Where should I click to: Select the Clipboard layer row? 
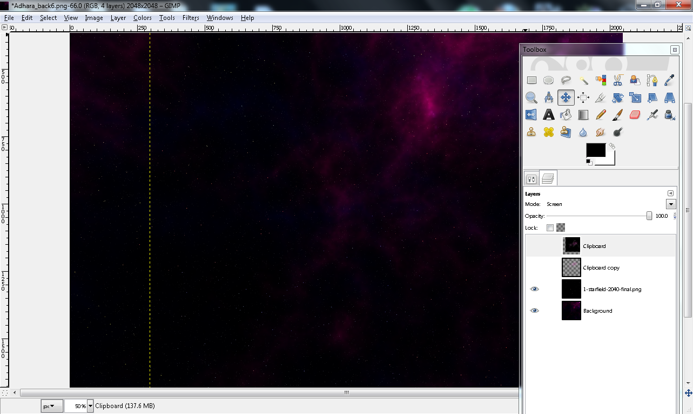pyautogui.click(x=601, y=246)
